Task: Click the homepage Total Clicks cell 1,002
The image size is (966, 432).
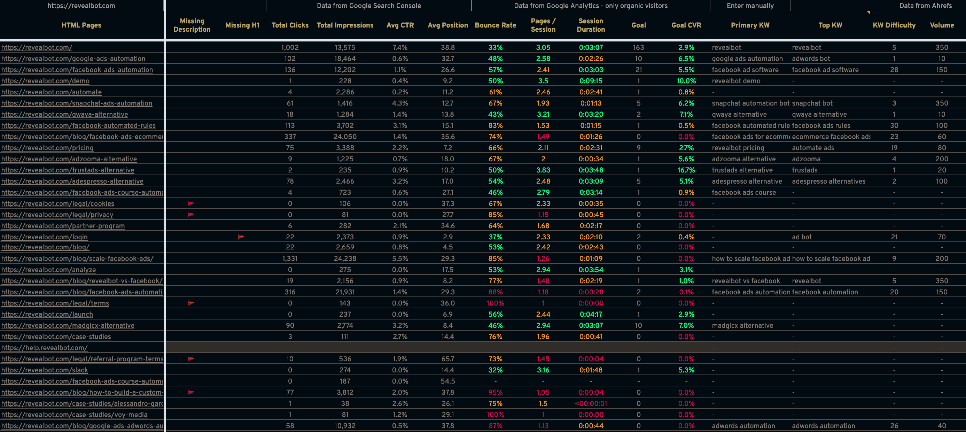Action: pos(290,48)
